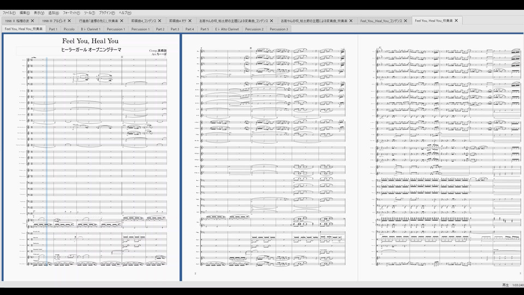Screen dimensions: 524x295
Task: Select the subtitle ヒーラーガール オープニングテーマ
Action: pos(91,50)
